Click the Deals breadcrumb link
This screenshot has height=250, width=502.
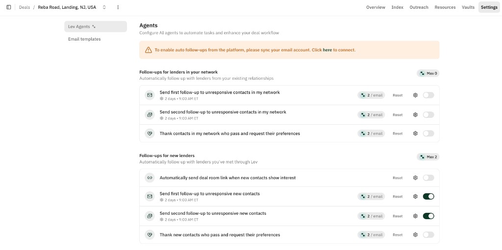point(25,7)
